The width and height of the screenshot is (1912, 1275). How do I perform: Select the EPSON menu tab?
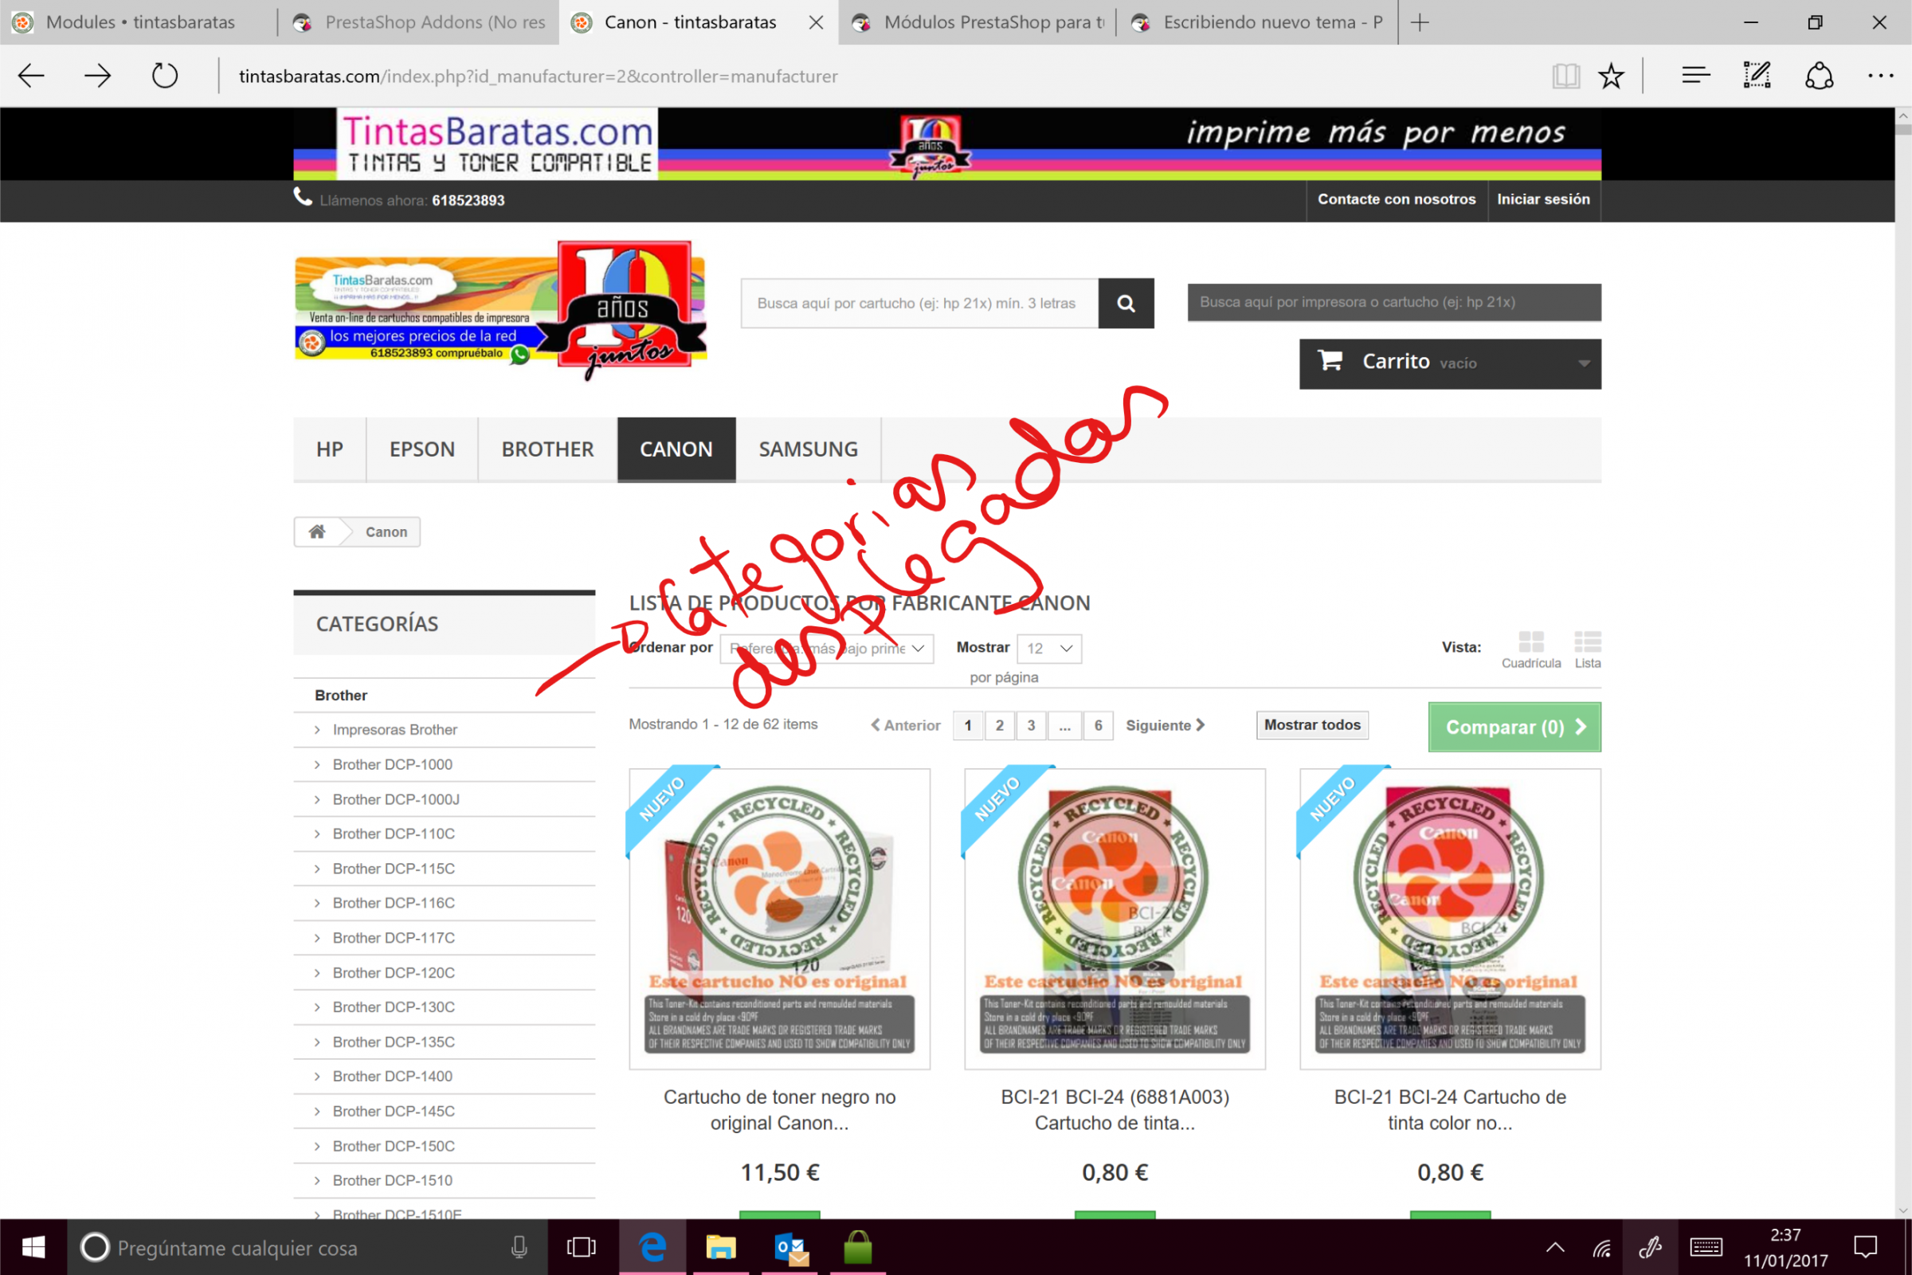pyautogui.click(x=421, y=449)
